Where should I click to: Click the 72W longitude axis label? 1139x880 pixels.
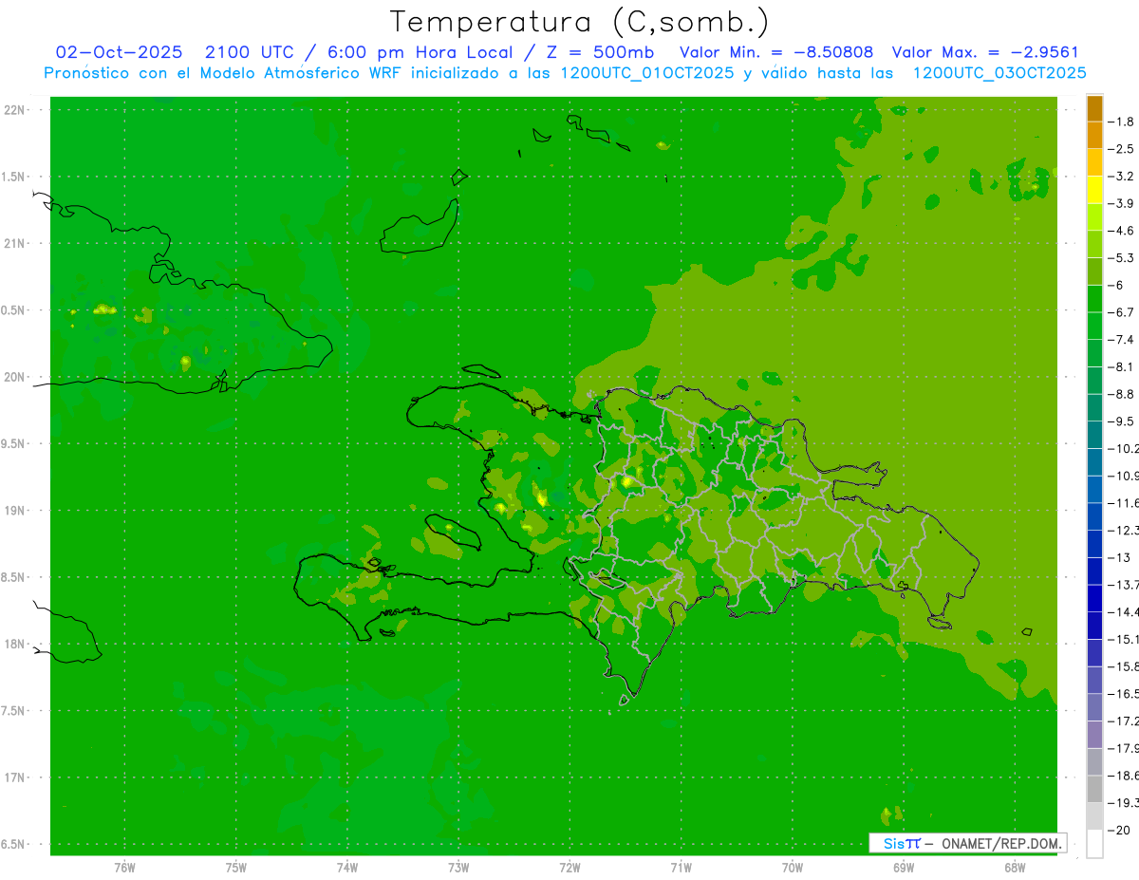569,867
